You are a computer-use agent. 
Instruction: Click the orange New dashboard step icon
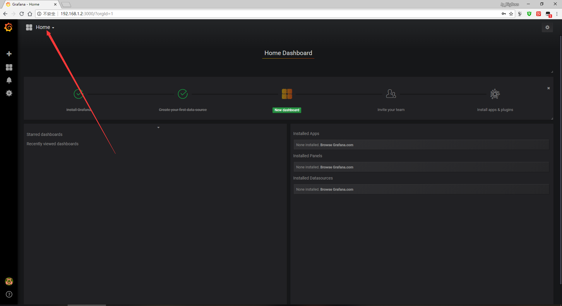pyautogui.click(x=287, y=94)
